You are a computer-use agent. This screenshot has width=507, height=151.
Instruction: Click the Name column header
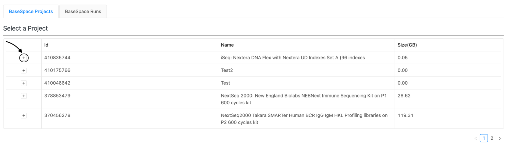point(227,45)
